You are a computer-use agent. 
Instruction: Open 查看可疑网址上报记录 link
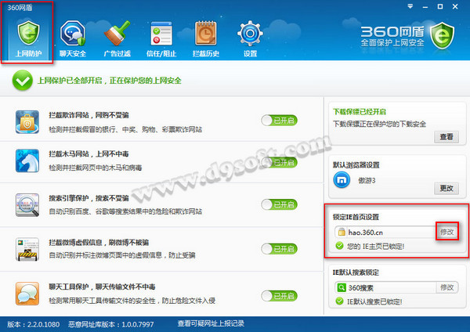tap(211, 323)
